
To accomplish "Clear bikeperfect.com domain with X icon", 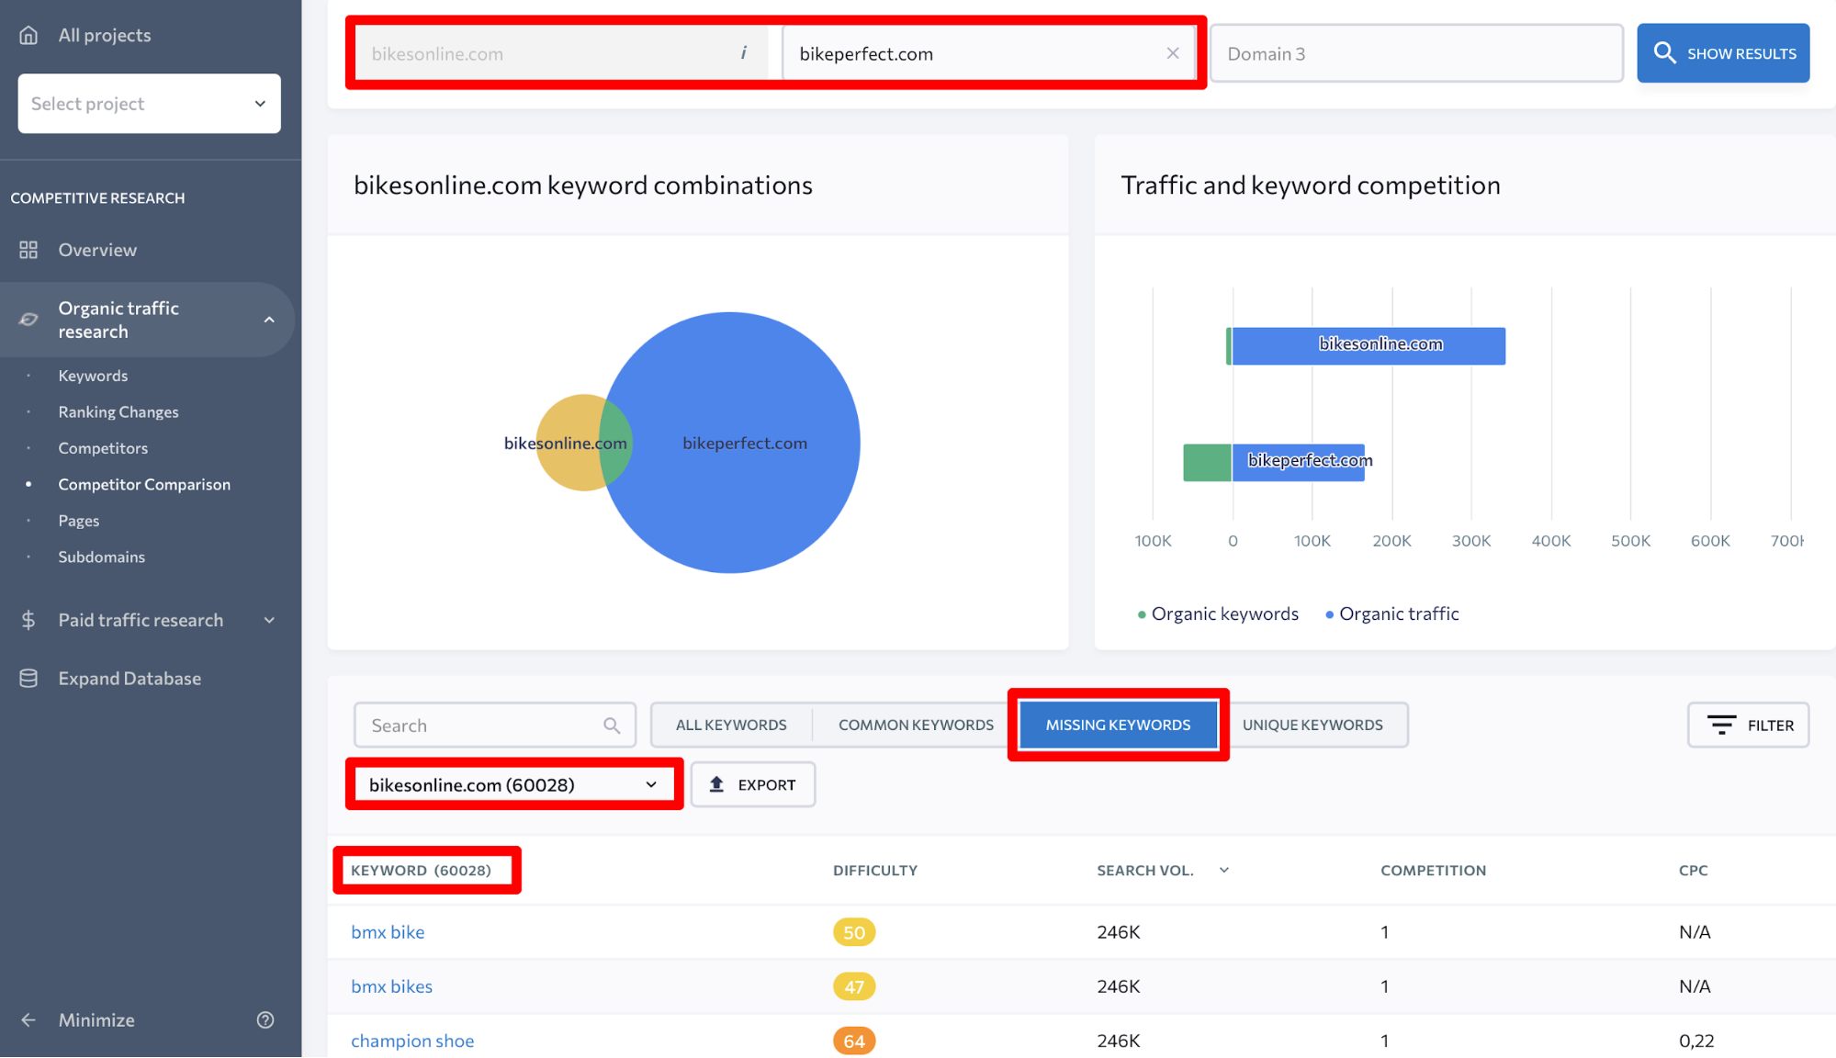I will tap(1173, 53).
